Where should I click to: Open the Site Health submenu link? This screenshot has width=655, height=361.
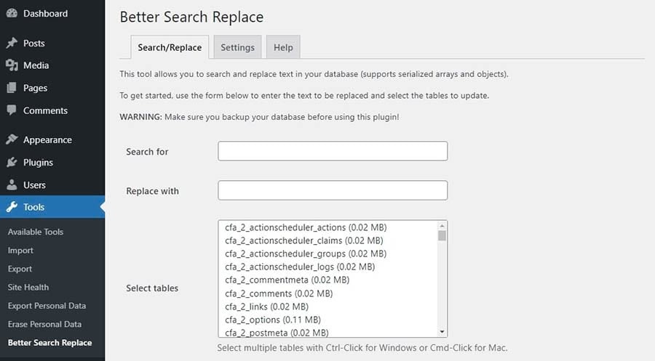[x=28, y=287]
